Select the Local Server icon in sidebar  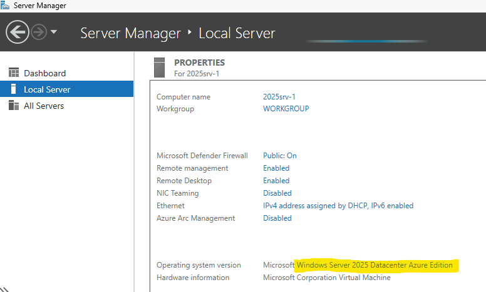13,89
